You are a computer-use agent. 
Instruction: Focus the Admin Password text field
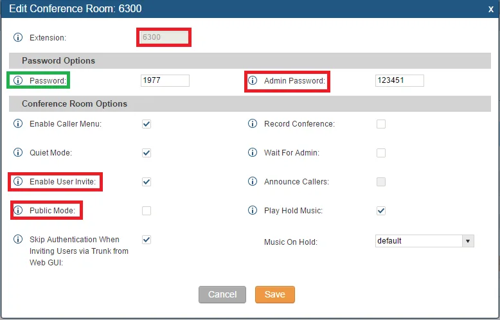[x=399, y=81]
